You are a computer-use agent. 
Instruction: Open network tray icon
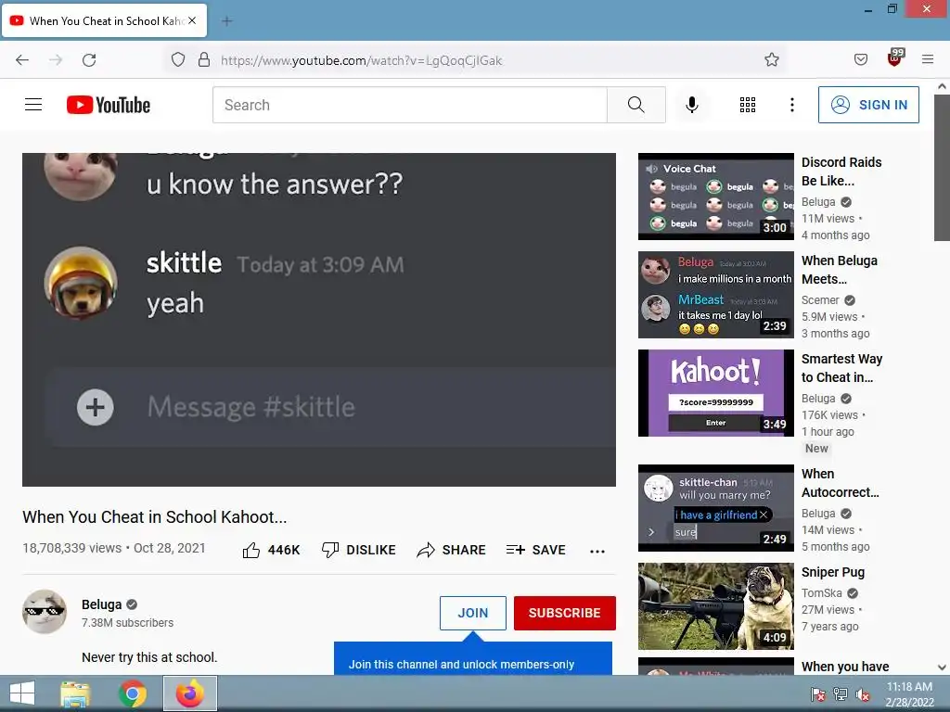840,694
